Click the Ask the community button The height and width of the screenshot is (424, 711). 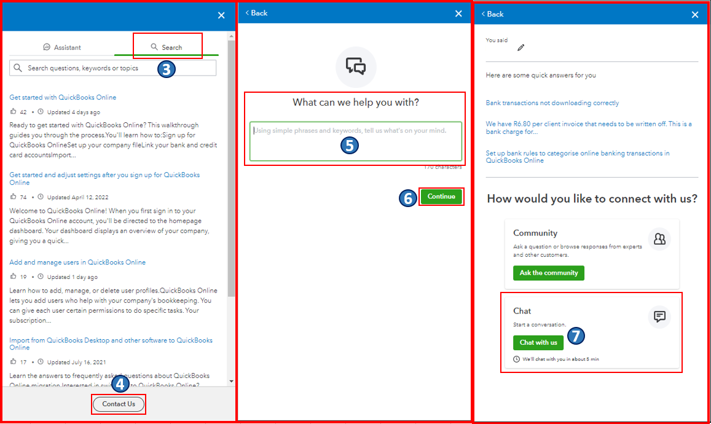pos(549,273)
